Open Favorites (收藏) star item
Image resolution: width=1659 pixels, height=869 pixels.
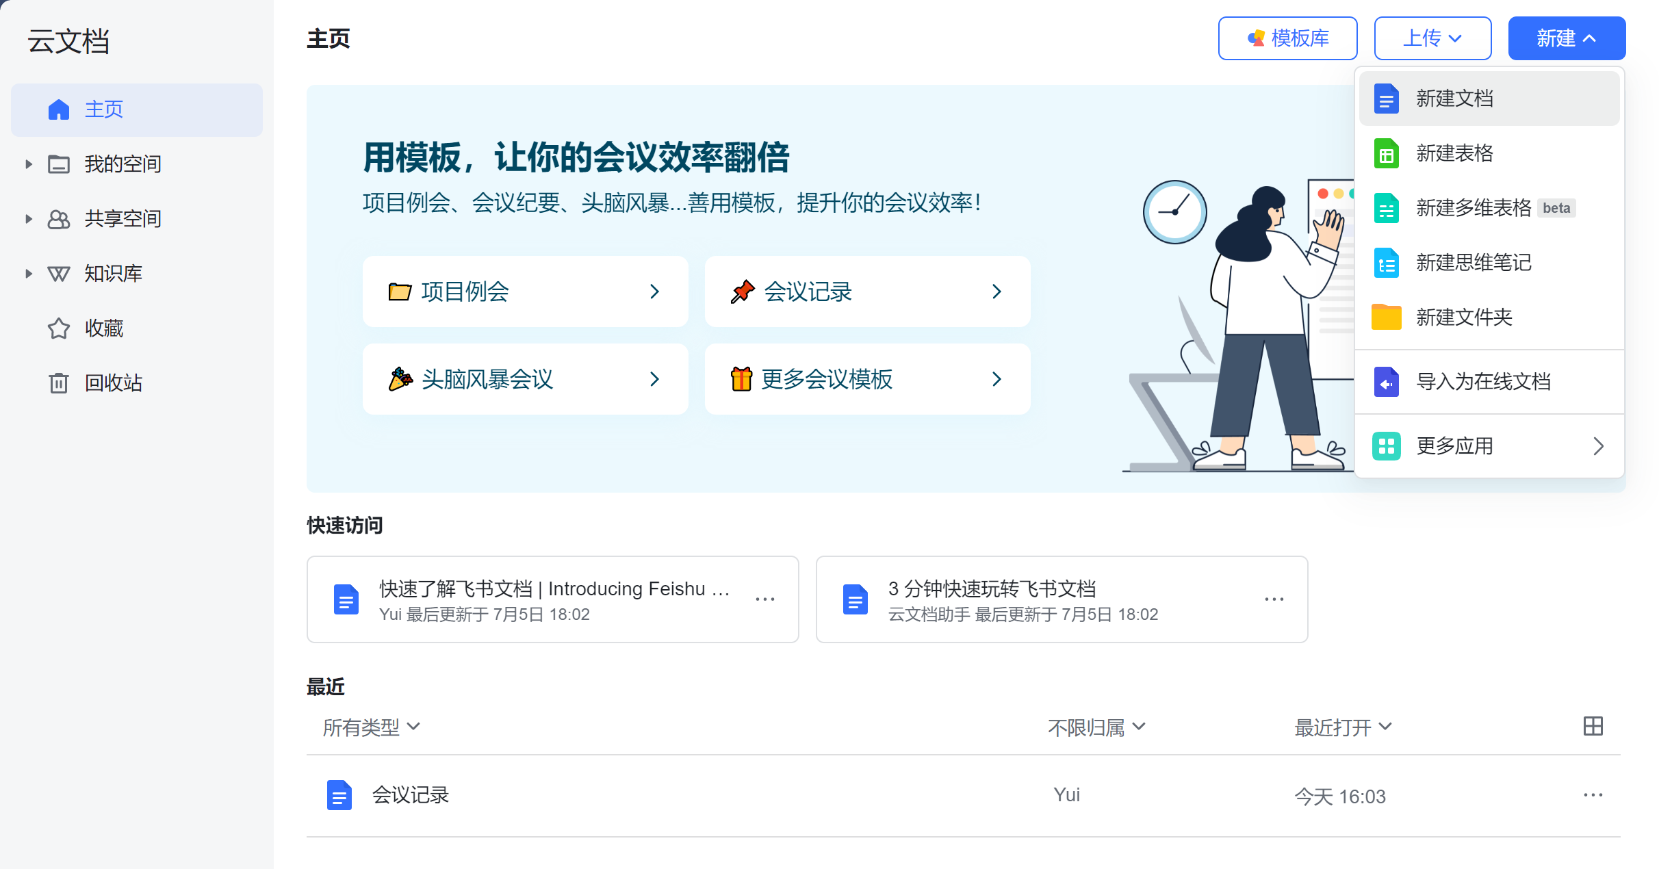(x=103, y=328)
